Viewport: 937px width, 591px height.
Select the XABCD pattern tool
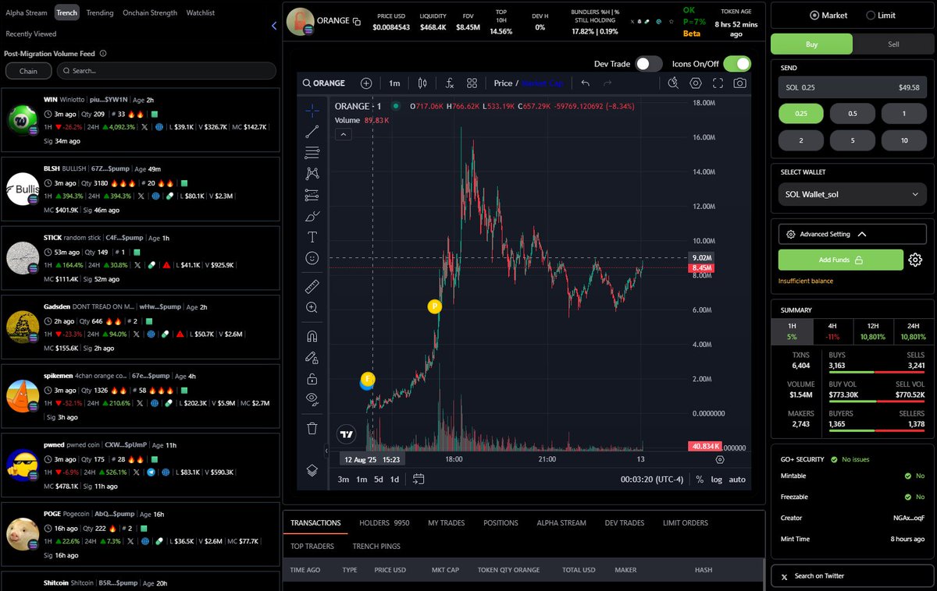point(312,173)
